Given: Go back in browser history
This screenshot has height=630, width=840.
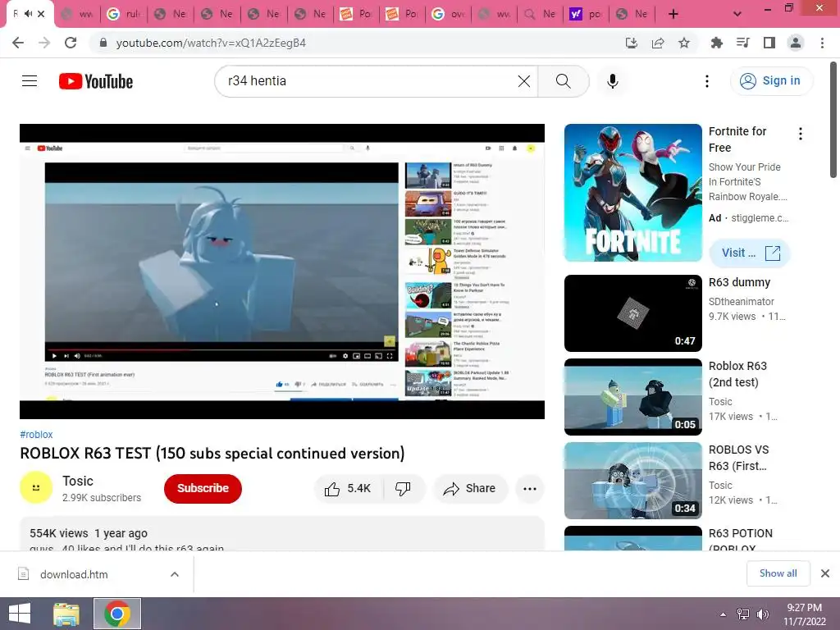Looking at the screenshot, I should [x=18, y=43].
